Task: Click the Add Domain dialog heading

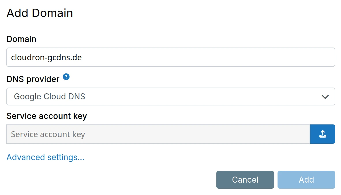Action: [40, 13]
